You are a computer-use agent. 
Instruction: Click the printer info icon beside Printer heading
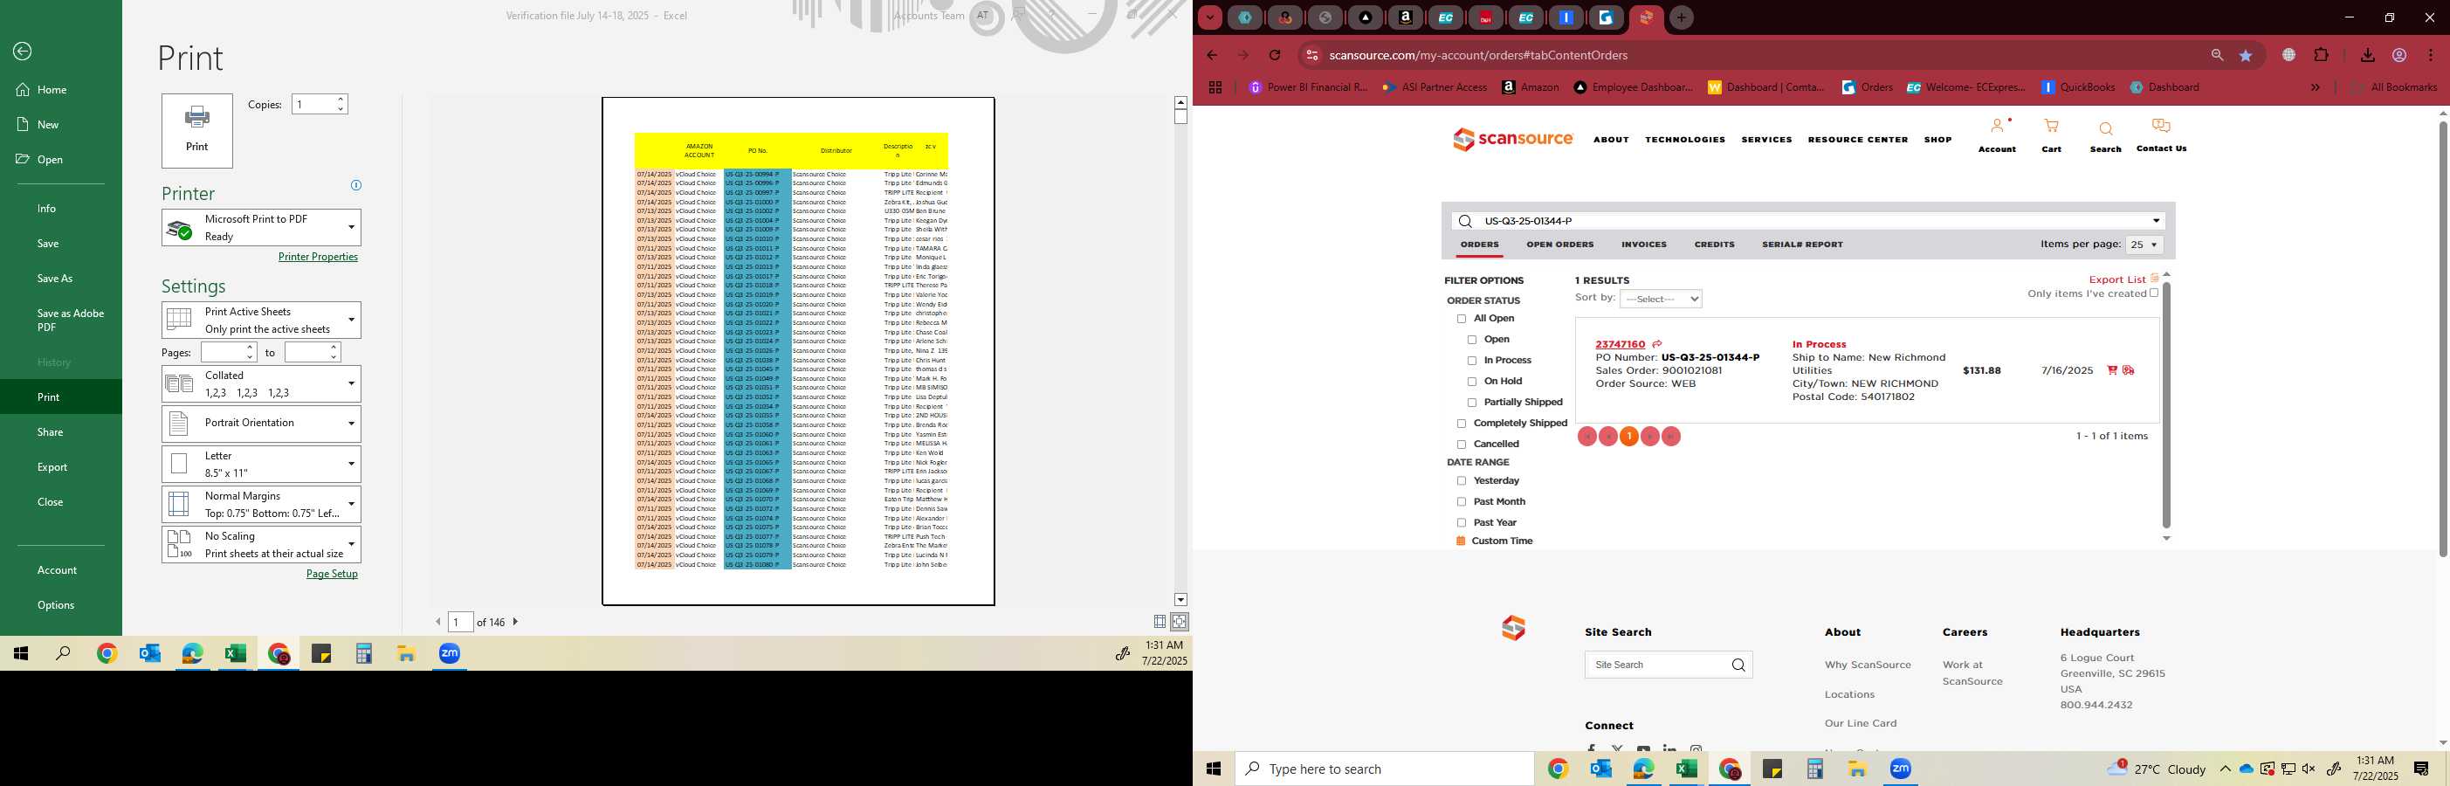click(x=355, y=185)
